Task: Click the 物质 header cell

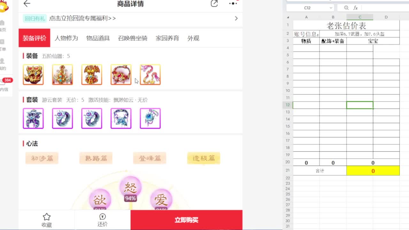Action: (306, 41)
